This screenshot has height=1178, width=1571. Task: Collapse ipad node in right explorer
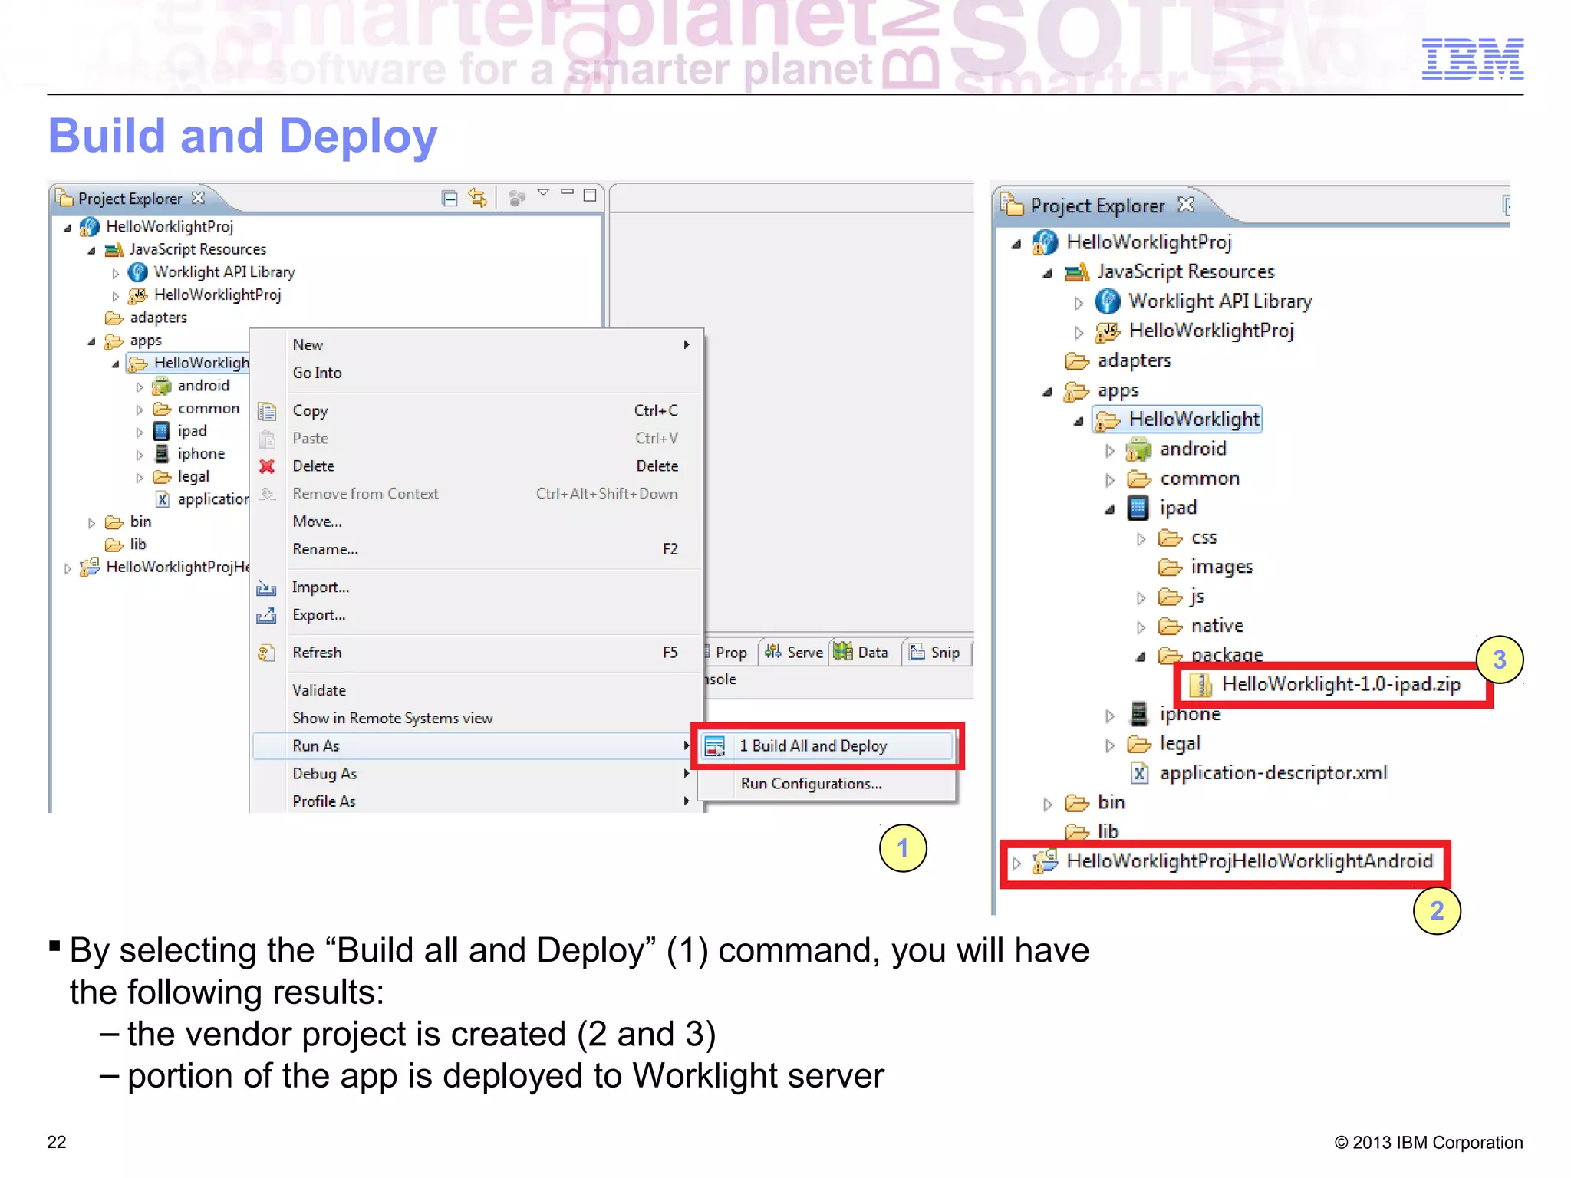[x=1109, y=510]
